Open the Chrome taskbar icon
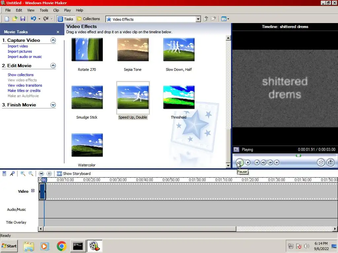The image size is (338, 253). pyautogui.click(x=61, y=246)
